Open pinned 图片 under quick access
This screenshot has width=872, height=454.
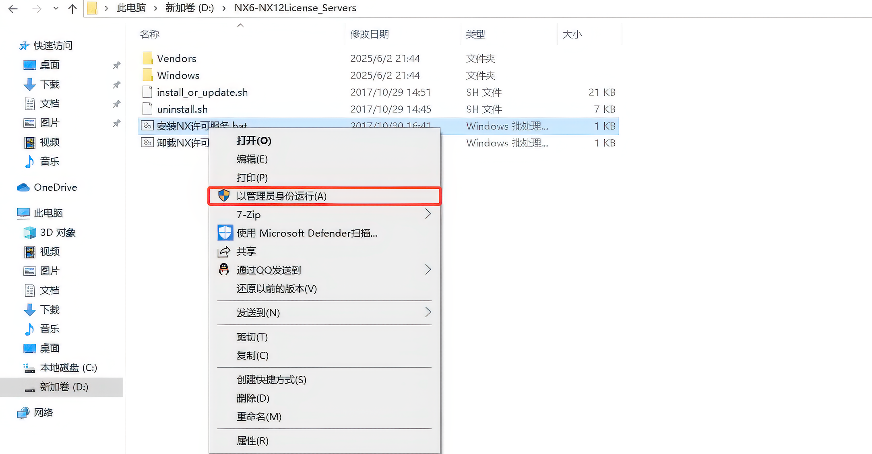(x=50, y=123)
